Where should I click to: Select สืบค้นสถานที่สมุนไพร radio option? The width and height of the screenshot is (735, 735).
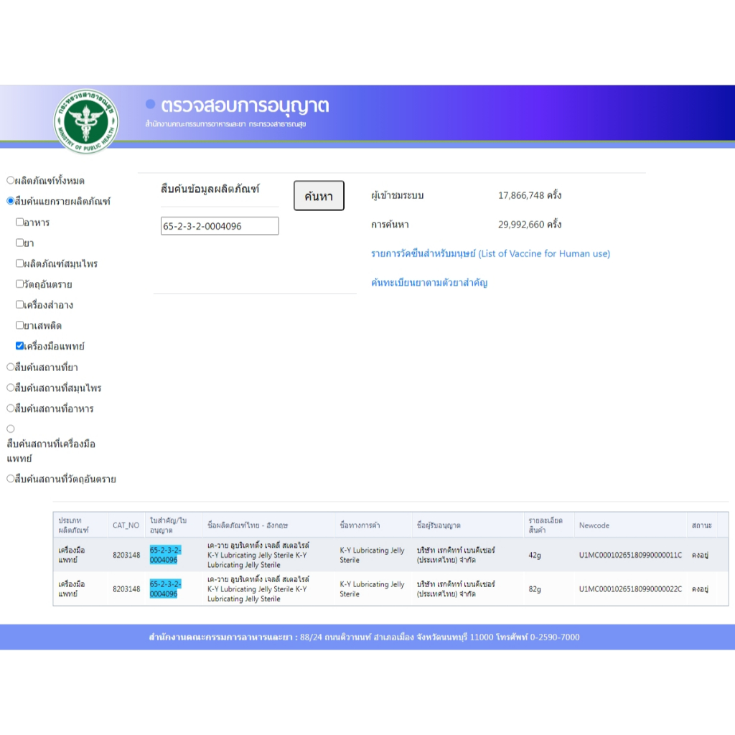[11, 388]
